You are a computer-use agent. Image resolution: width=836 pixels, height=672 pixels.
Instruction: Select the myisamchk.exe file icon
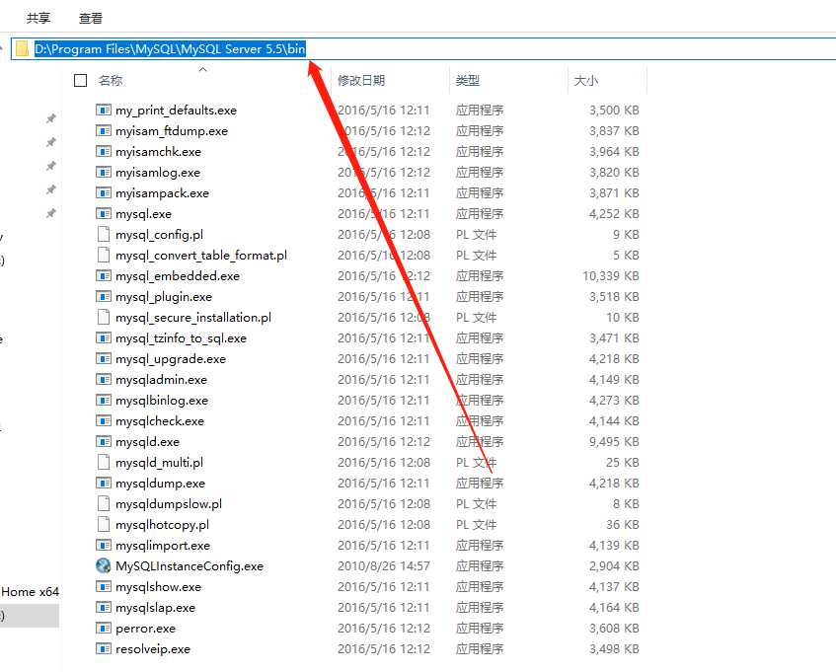click(104, 151)
